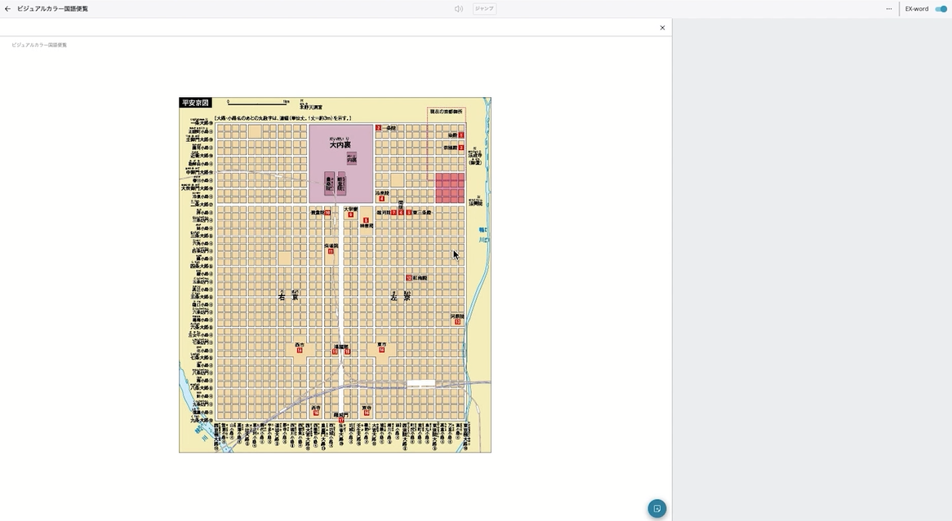Select the 大内裏 palace area on map
952x521 pixels.
click(x=340, y=163)
